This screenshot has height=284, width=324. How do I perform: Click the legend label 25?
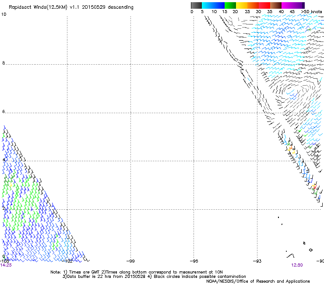247,12
